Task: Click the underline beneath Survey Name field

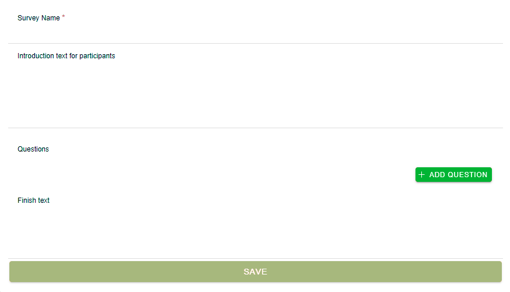Action: coord(256,43)
